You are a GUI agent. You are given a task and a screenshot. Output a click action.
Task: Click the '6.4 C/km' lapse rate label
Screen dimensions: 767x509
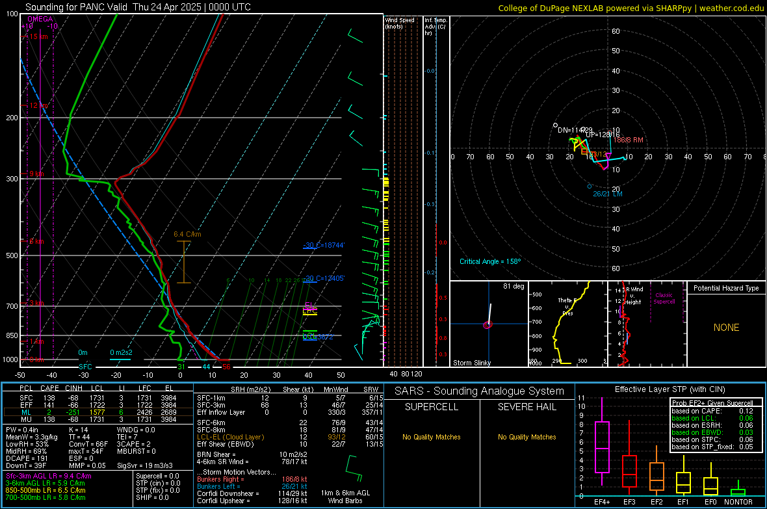point(187,235)
